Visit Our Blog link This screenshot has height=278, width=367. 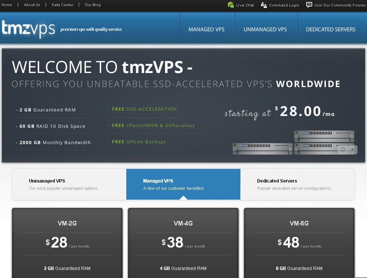tap(93, 5)
